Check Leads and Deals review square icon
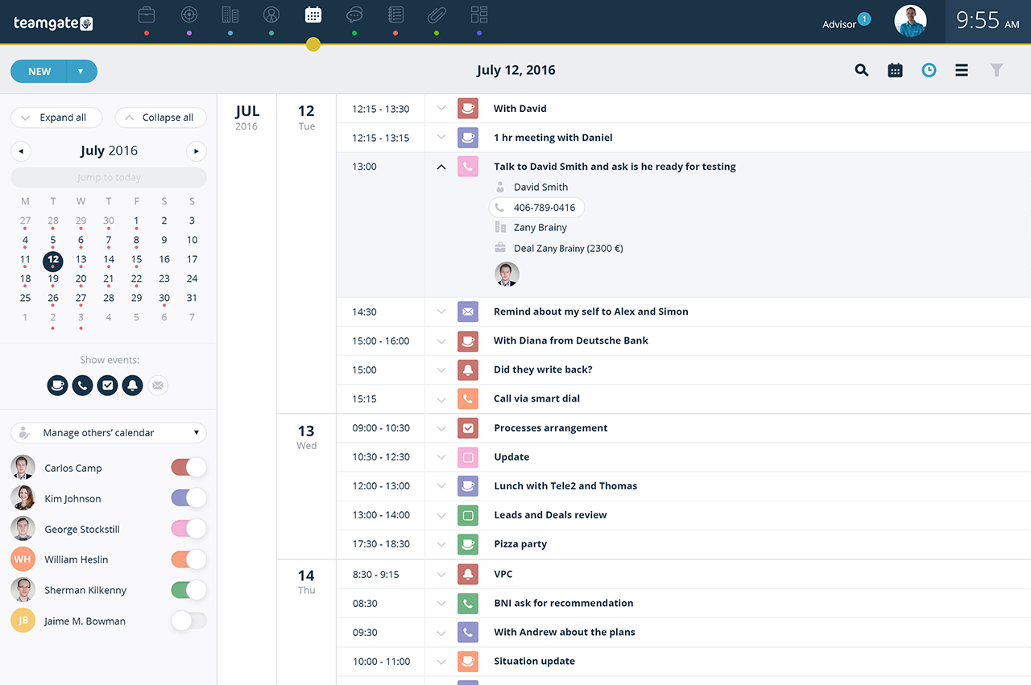 point(468,515)
